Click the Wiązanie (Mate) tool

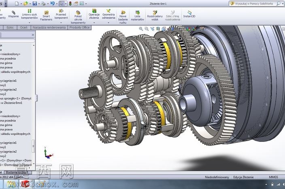click(x=13, y=14)
